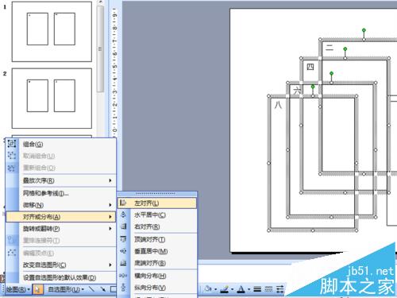This screenshot has height=298, width=397.
Task: Open Grid and Guides (网格和参考线) dialog
Action: [x=61, y=193]
